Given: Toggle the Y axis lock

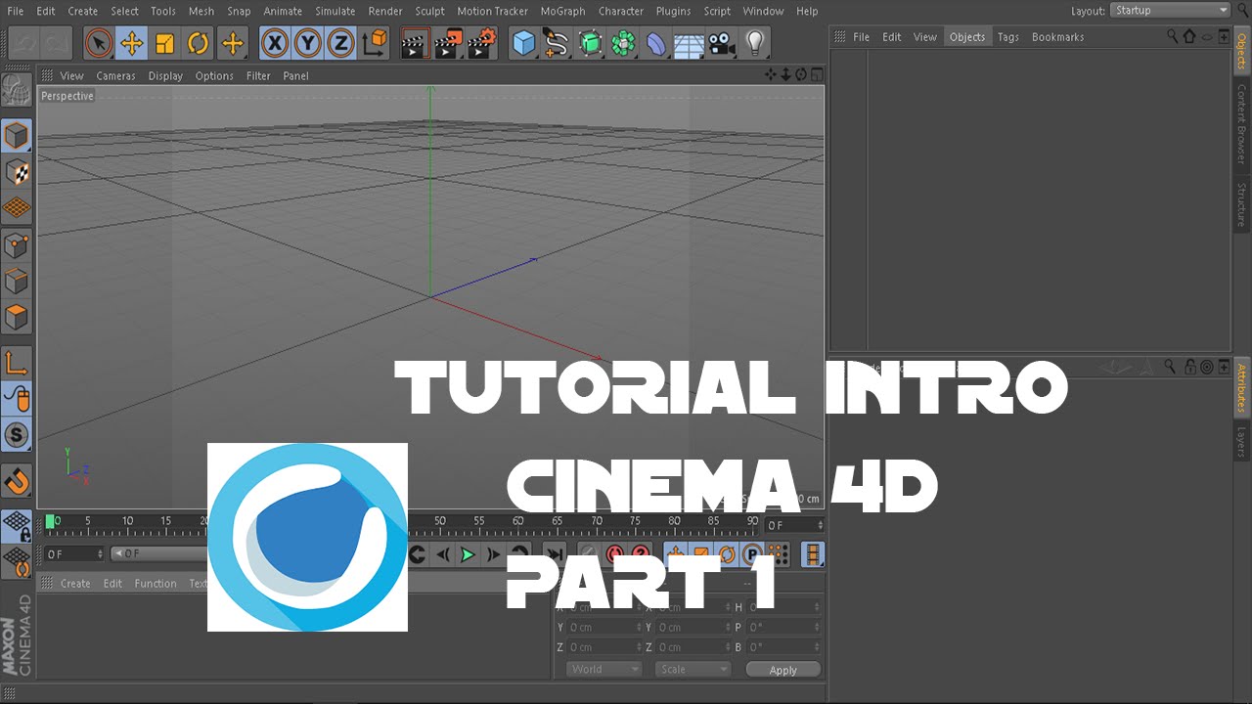Looking at the screenshot, I should pos(308,43).
